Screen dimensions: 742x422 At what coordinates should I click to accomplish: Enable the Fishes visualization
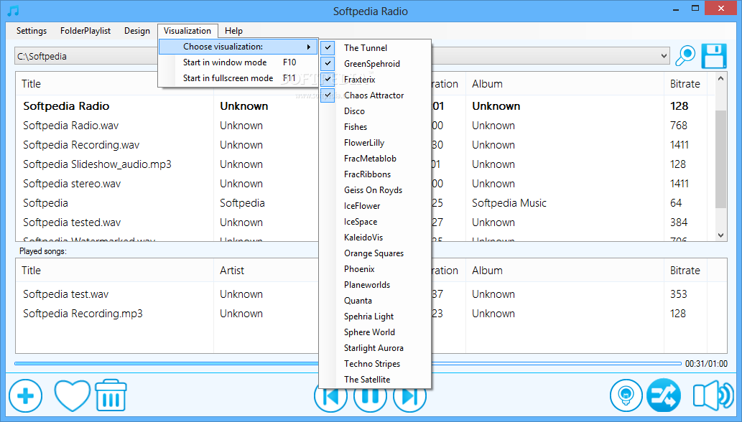[375, 126]
